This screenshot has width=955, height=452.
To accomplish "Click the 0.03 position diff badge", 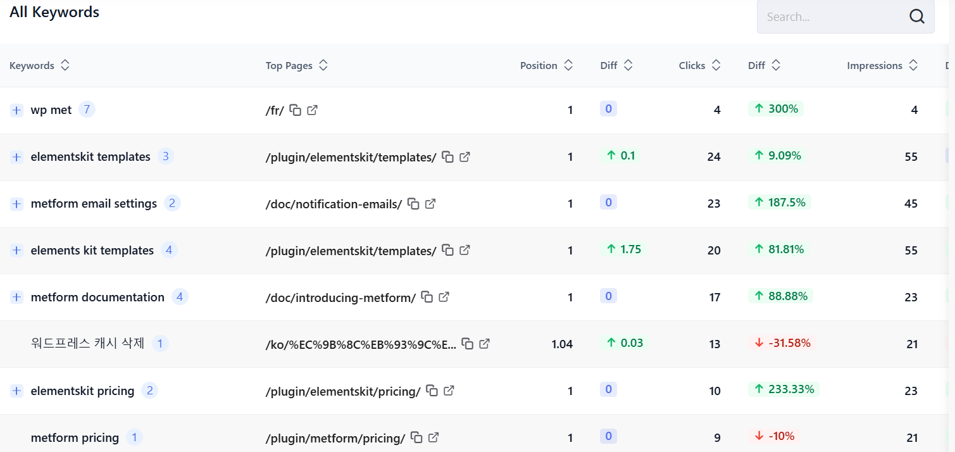I will (624, 343).
